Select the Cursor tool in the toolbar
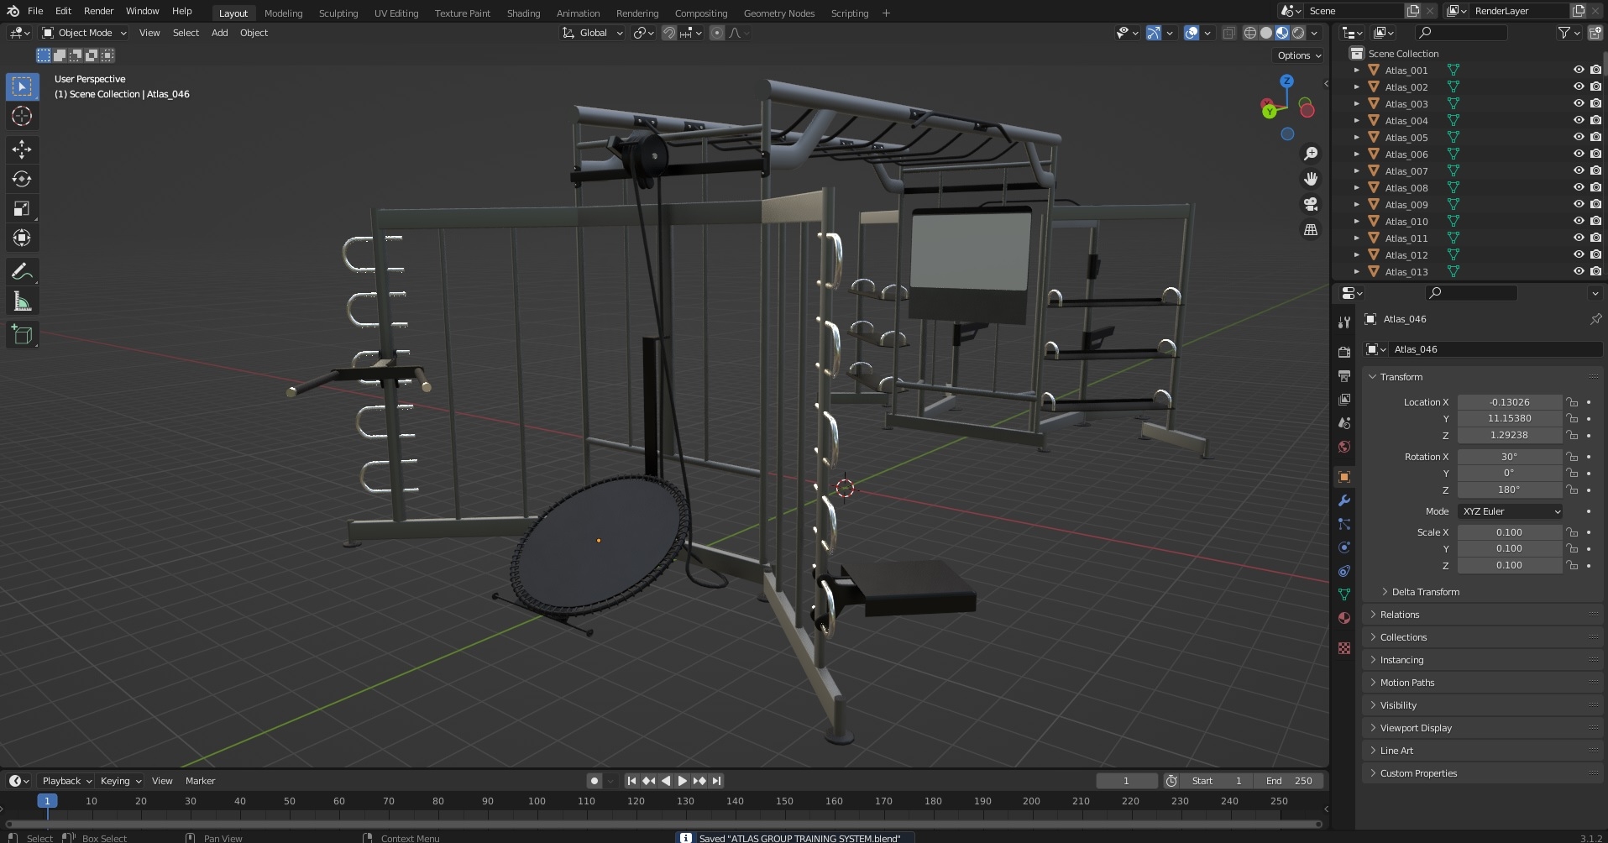Screen dimensions: 1608x843 22,116
